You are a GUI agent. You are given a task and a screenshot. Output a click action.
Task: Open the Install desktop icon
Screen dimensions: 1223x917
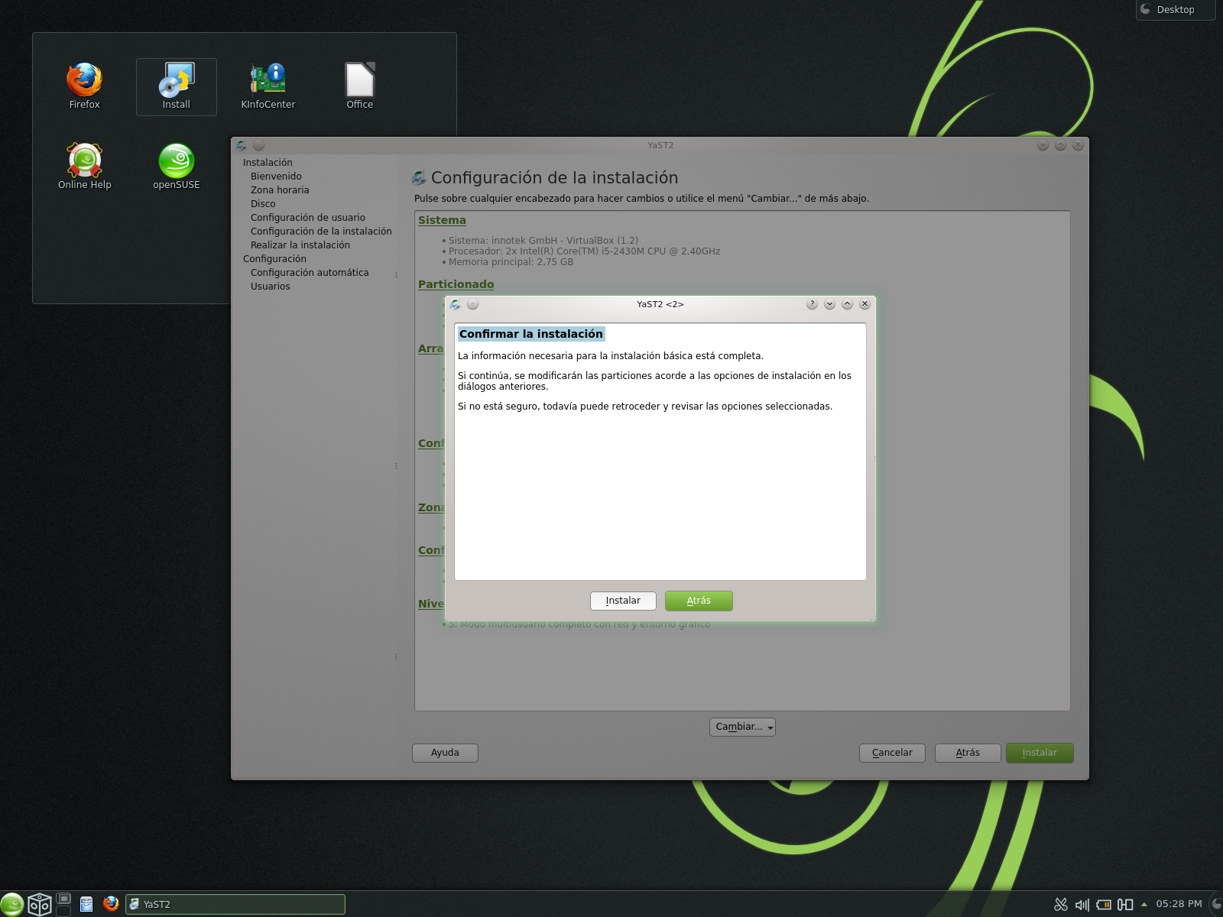coord(175,80)
